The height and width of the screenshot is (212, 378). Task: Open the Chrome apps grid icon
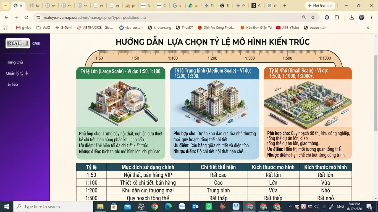click(6, 28)
